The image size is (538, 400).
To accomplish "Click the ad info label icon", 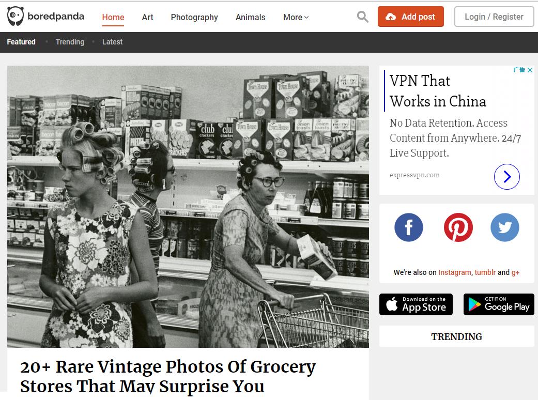I will [519, 70].
